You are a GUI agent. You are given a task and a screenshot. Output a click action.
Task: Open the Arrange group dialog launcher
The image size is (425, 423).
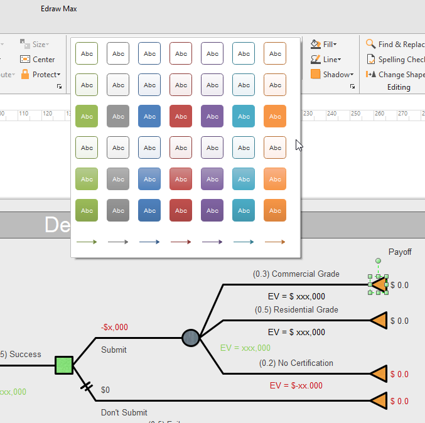pos(59,87)
